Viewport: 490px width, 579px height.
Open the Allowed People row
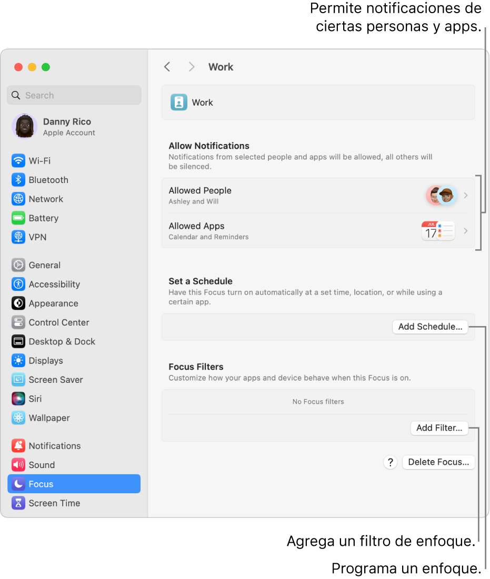(x=318, y=195)
